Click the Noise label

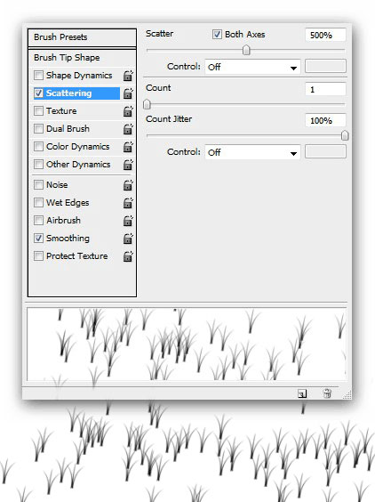(x=57, y=185)
